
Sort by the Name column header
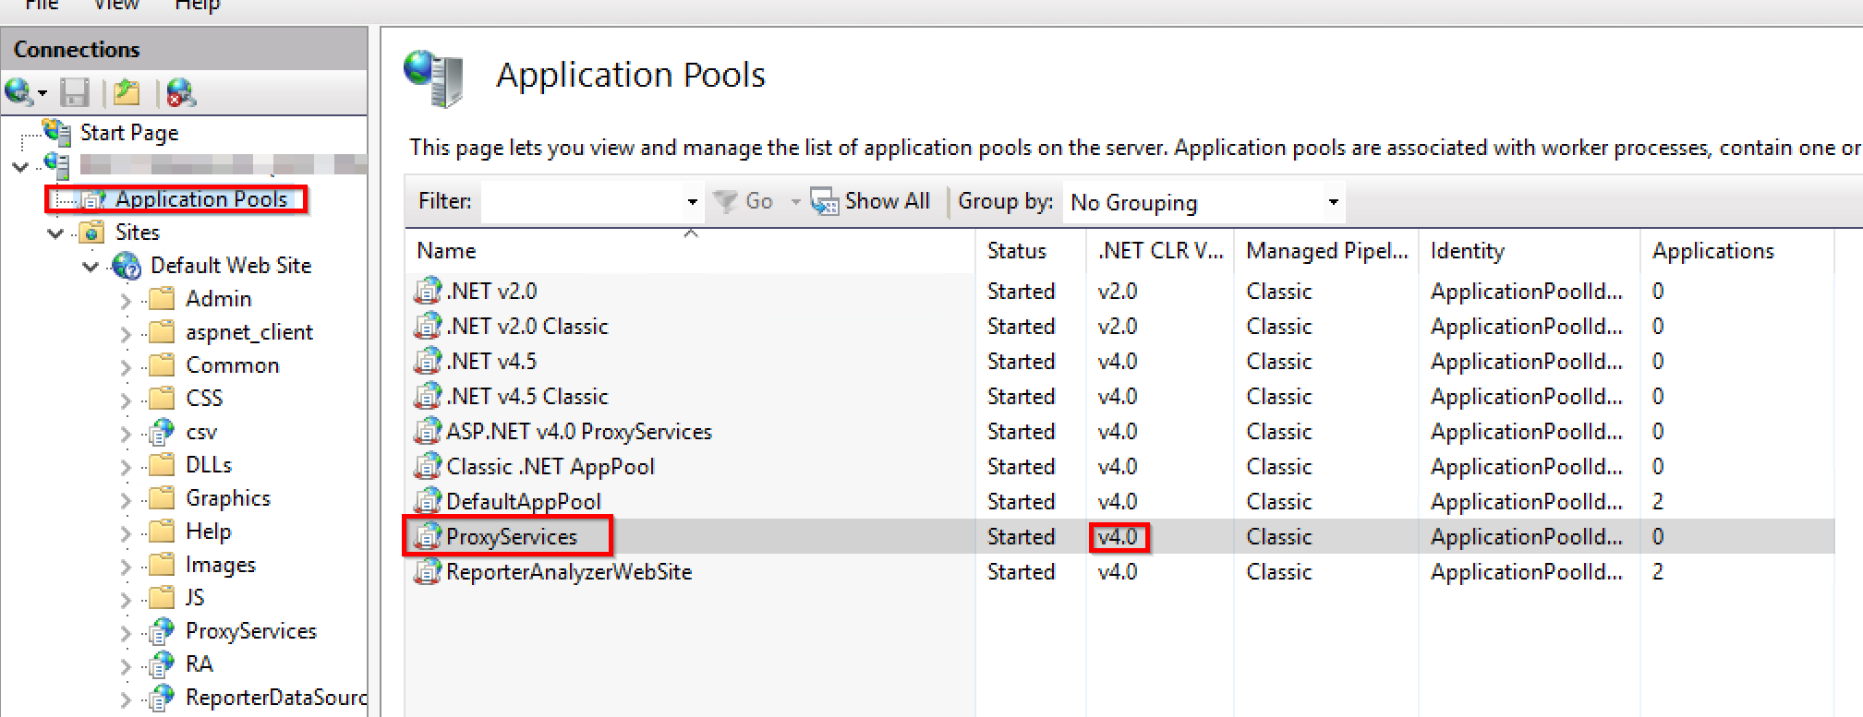(447, 251)
